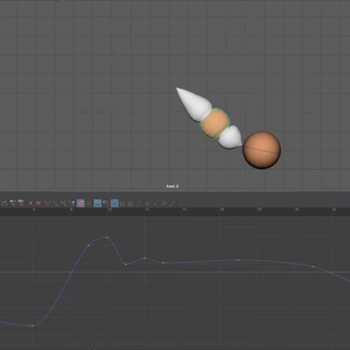
Task: Select the keyframe at frame 17
Action: point(238,260)
